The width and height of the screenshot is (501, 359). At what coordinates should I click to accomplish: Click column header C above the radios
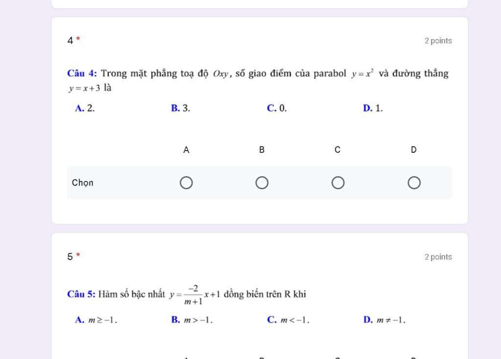click(x=338, y=149)
